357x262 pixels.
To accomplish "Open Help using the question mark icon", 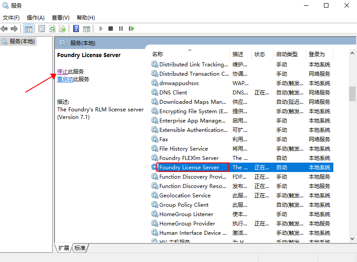I will (x=76, y=28).
